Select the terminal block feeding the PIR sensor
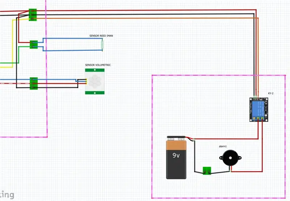The image size is (290, 201). 34,83
